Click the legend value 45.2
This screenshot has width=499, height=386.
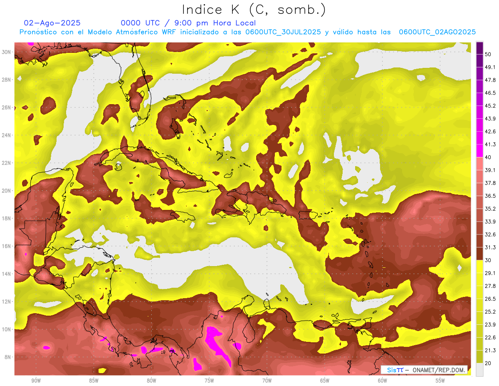coord(490,106)
